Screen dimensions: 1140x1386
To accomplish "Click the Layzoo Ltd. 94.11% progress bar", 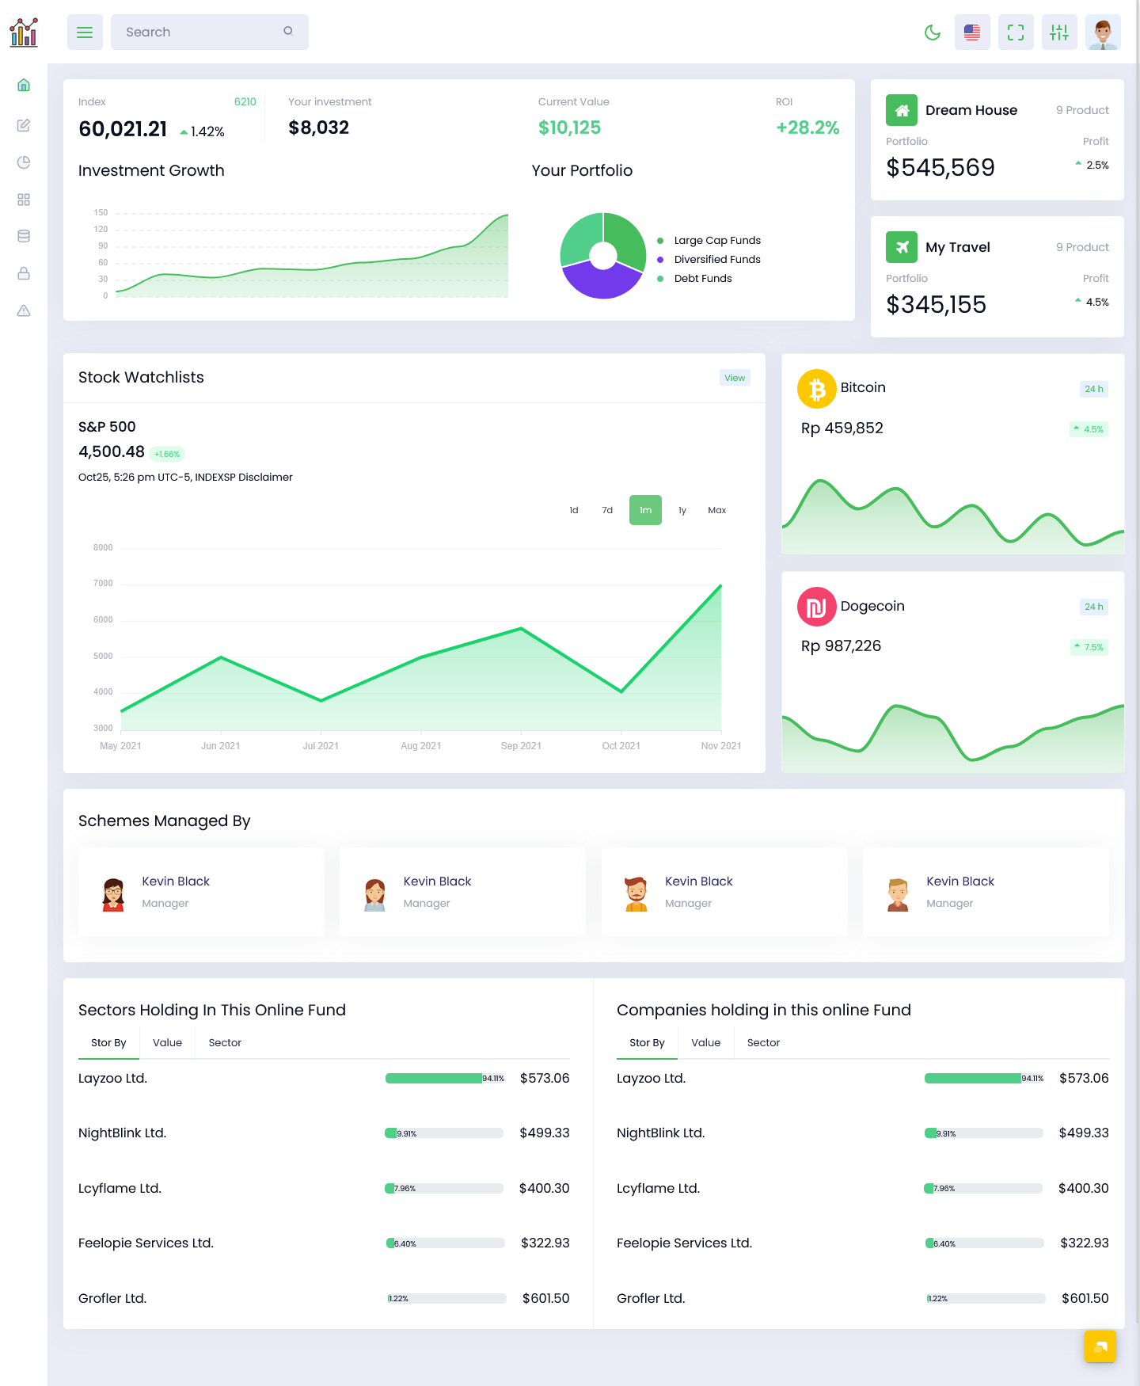I will [x=444, y=1078].
